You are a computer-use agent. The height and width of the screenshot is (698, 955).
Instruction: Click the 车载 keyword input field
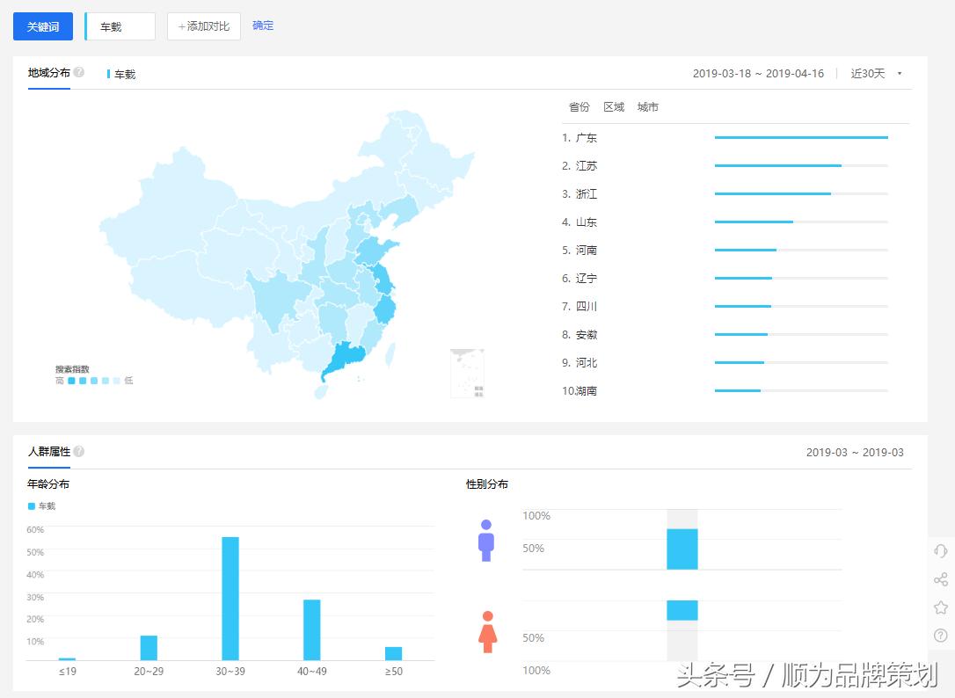click(x=119, y=26)
